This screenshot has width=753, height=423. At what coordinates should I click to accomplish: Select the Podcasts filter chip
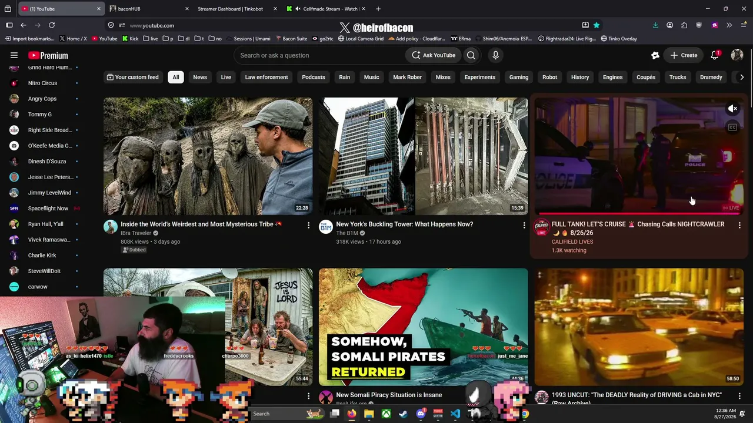(x=314, y=77)
